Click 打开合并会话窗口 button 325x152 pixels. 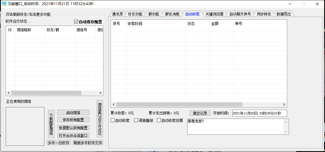tap(73, 135)
